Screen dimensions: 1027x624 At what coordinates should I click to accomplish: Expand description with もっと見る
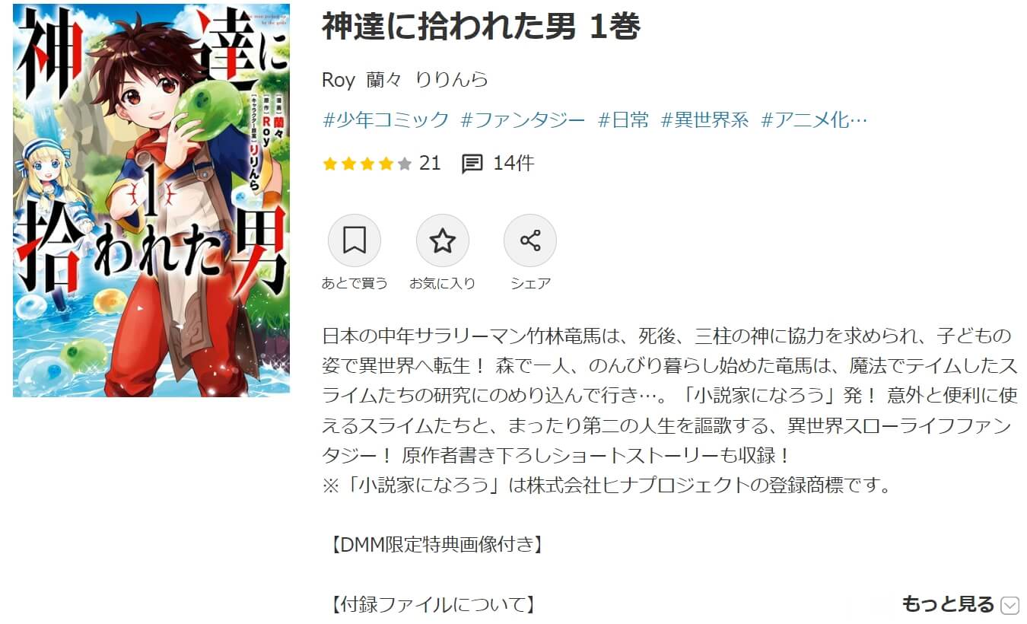click(948, 604)
